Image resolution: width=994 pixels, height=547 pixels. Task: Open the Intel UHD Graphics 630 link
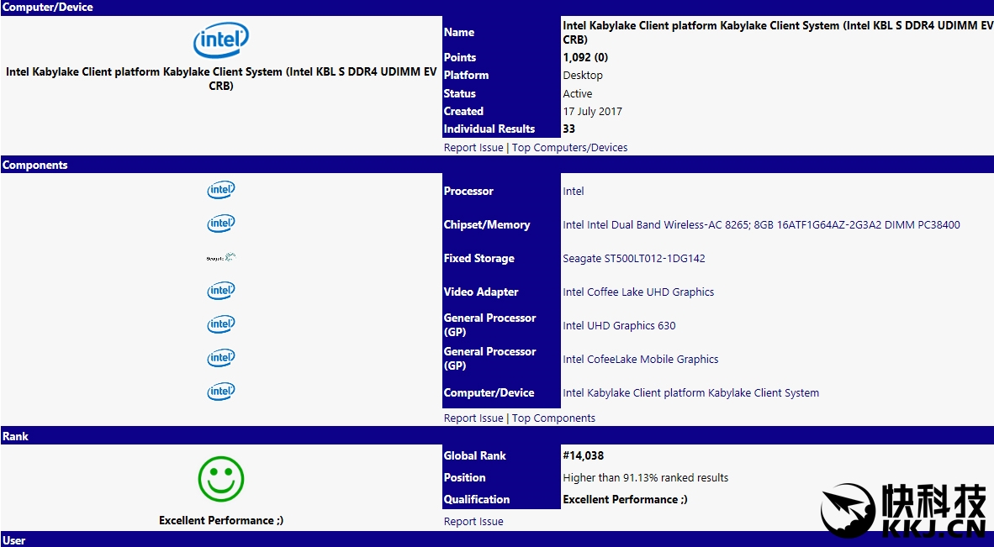click(x=619, y=325)
